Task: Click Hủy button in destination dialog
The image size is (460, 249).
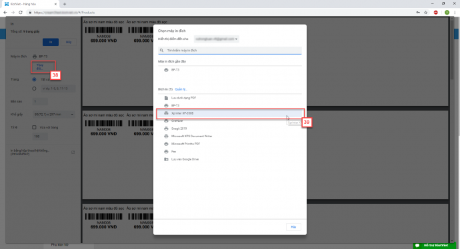Action: tap(293, 227)
